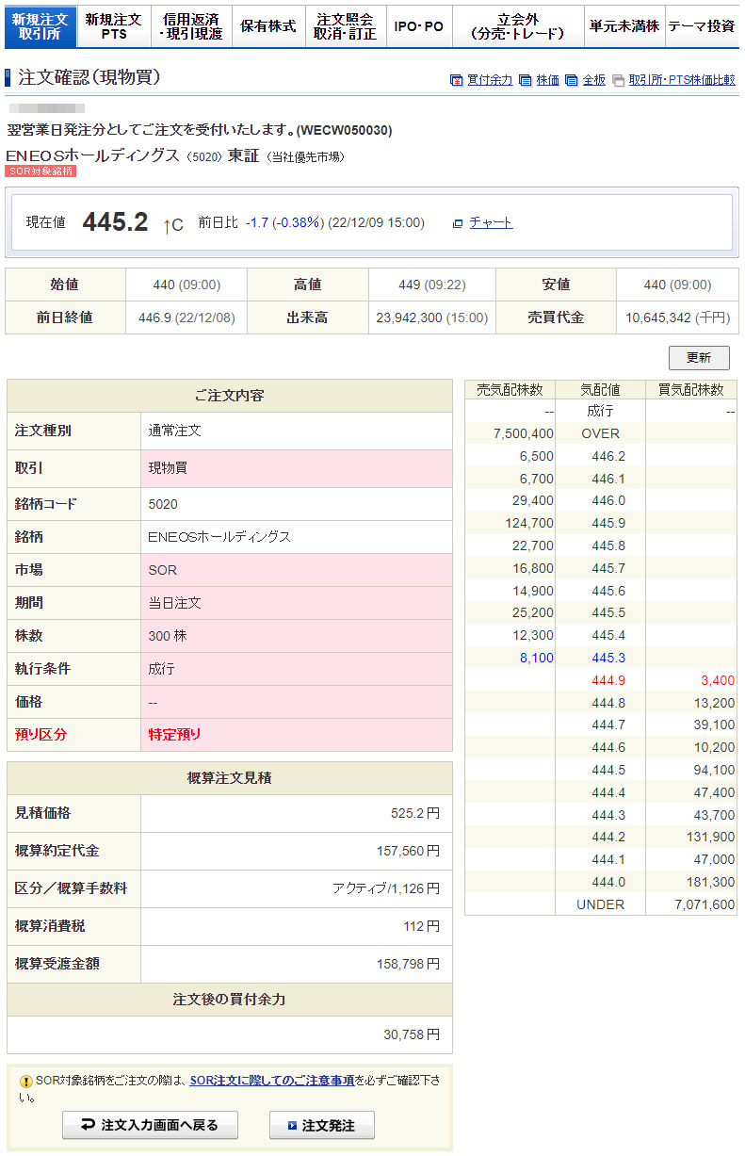
Task: Go to 注文照会 取消・訂正 tab
Action: click(344, 26)
